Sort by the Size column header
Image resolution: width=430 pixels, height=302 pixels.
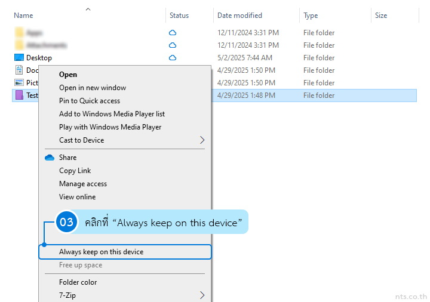[381, 16]
